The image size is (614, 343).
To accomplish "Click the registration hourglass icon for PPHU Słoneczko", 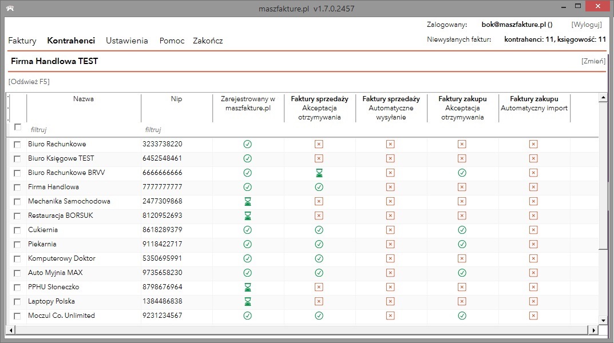I will tap(247, 288).
